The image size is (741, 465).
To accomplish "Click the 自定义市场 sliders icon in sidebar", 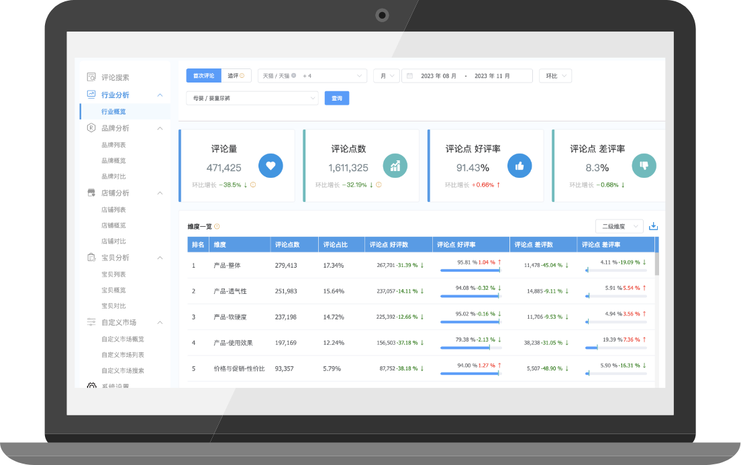I will [91, 323].
